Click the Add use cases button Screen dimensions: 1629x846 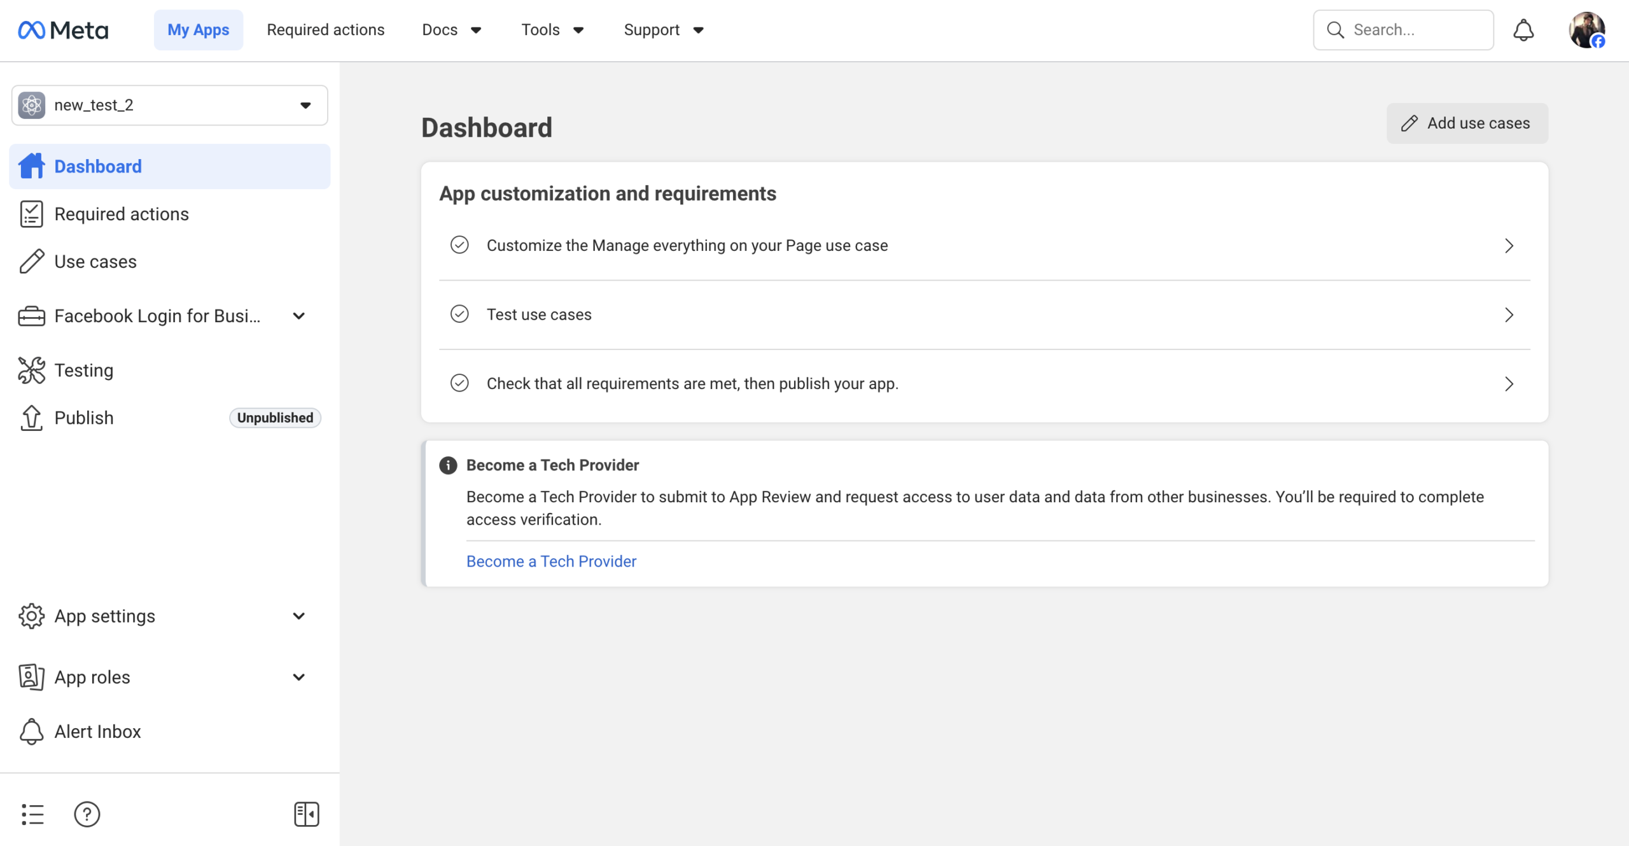pos(1467,123)
